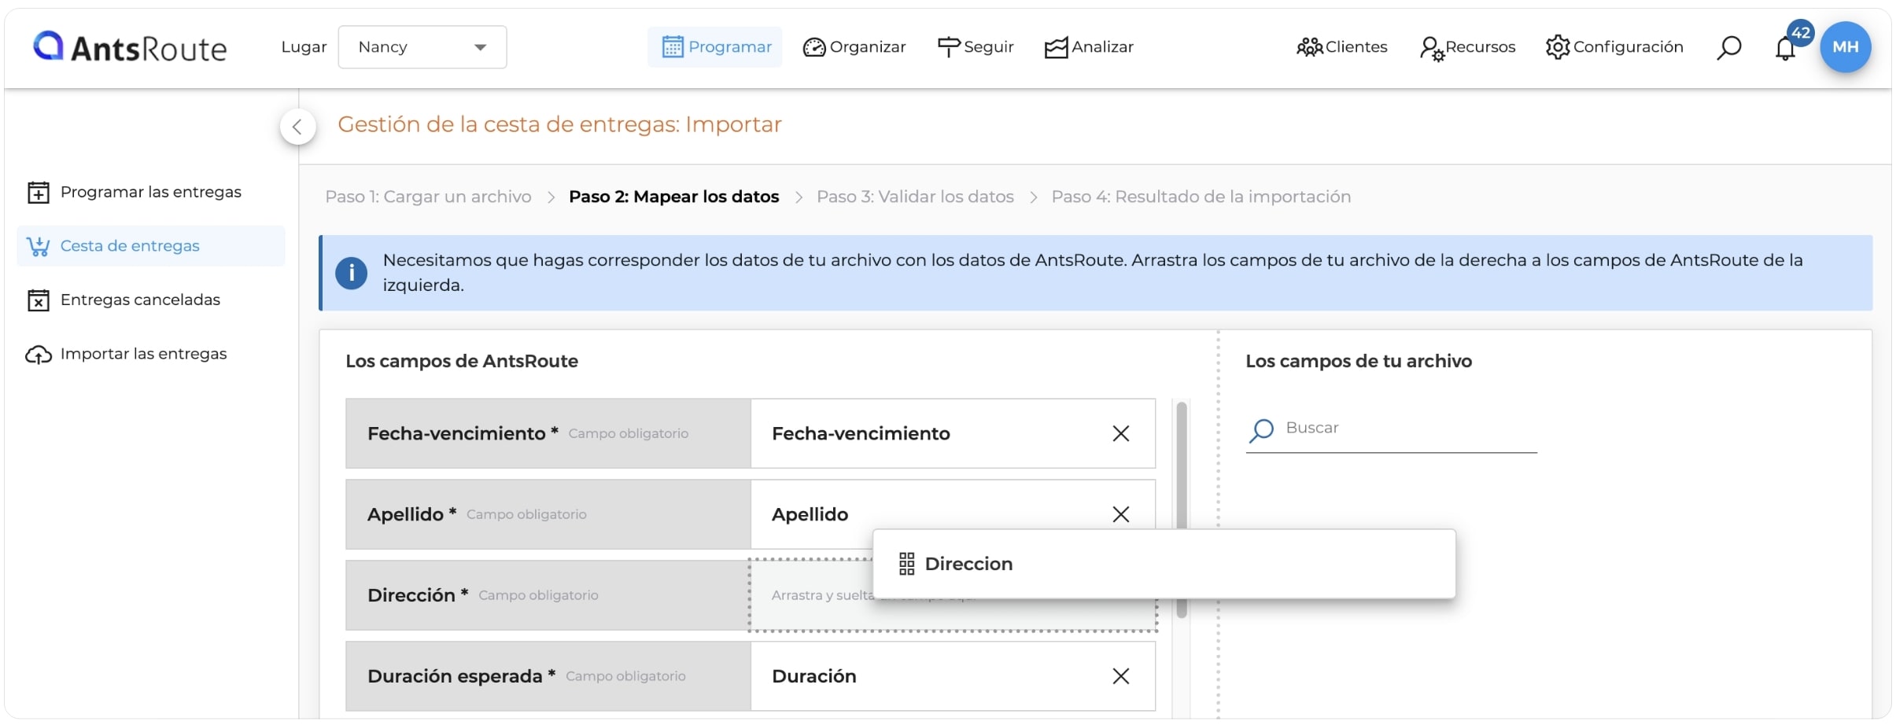The width and height of the screenshot is (1896, 725).
Task: Click the mapped Apellido value
Action: (810, 514)
